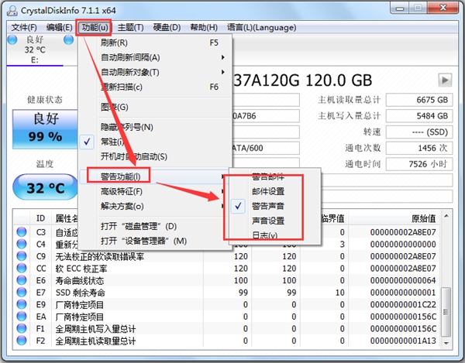The height and width of the screenshot is (363, 465).
Task: Click the 7526 小时 power on hours field
Action: coord(419,164)
